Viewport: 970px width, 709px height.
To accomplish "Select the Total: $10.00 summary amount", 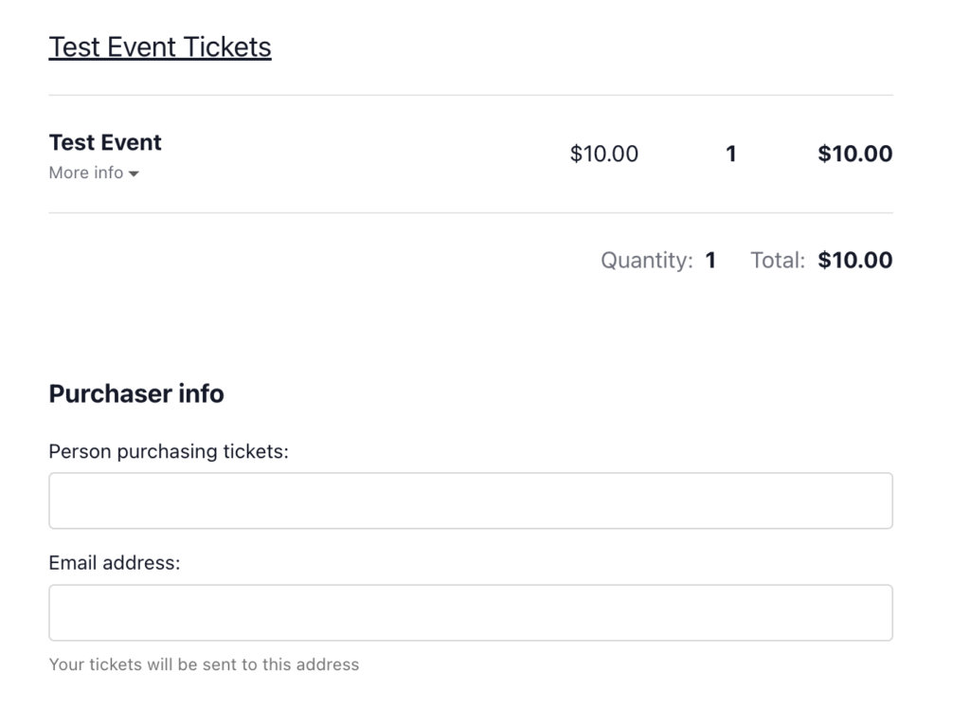I will click(x=853, y=260).
